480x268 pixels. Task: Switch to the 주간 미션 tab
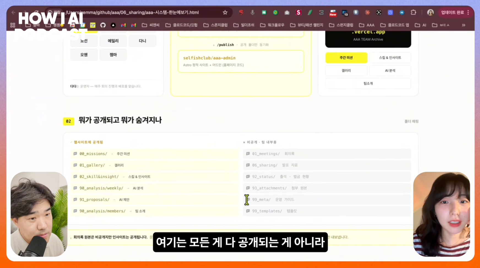coord(346,58)
